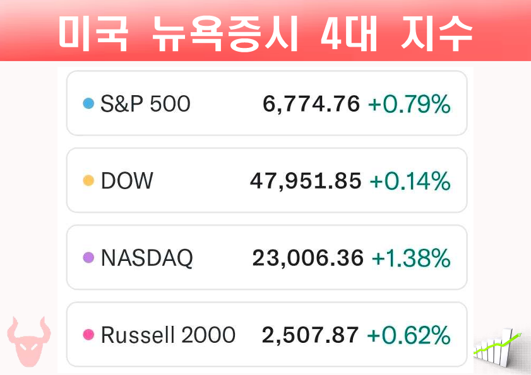Open the Russell 2000 index label

168,335
